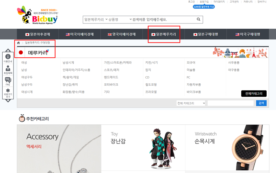The height and width of the screenshot is (173, 276).
Task: Open 장바구니 cart link
Action: pyautogui.click(x=262, y=2)
